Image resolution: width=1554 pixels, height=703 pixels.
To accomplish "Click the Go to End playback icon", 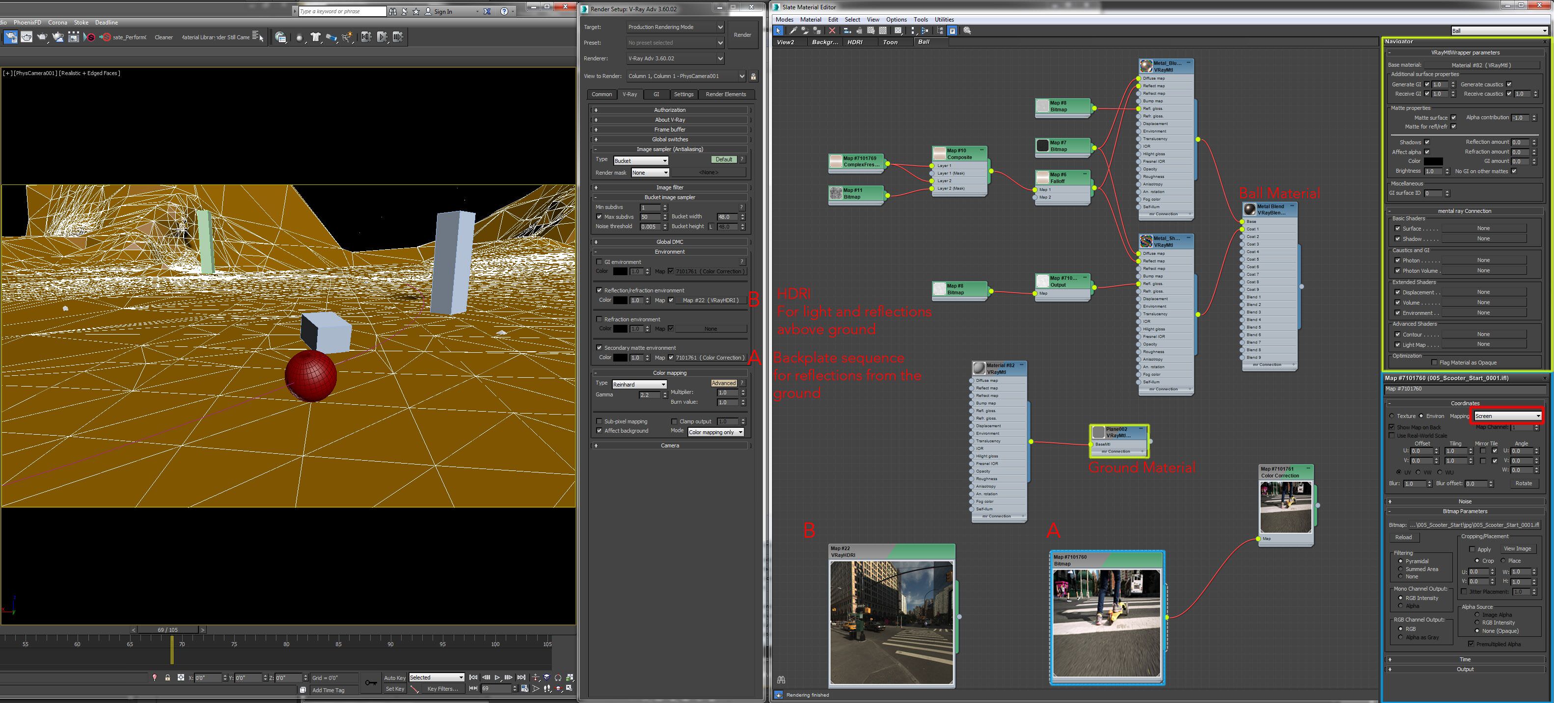I will (x=521, y=677).
